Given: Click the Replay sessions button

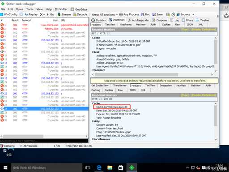Looking at the screenshot, I should tap(31, 14).
